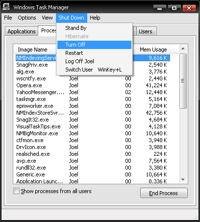Click the scrollbar up arrow
The height and width of the screenshot is (222, 200).
pos(183,49)
